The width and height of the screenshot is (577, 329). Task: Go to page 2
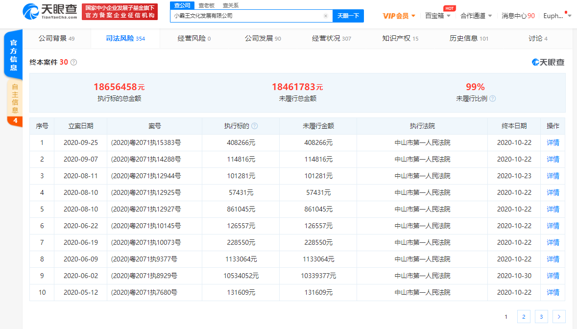pos(524,316)
